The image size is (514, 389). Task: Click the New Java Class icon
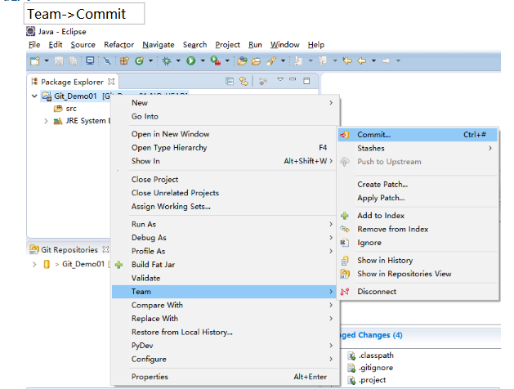(x=139, y=61)
